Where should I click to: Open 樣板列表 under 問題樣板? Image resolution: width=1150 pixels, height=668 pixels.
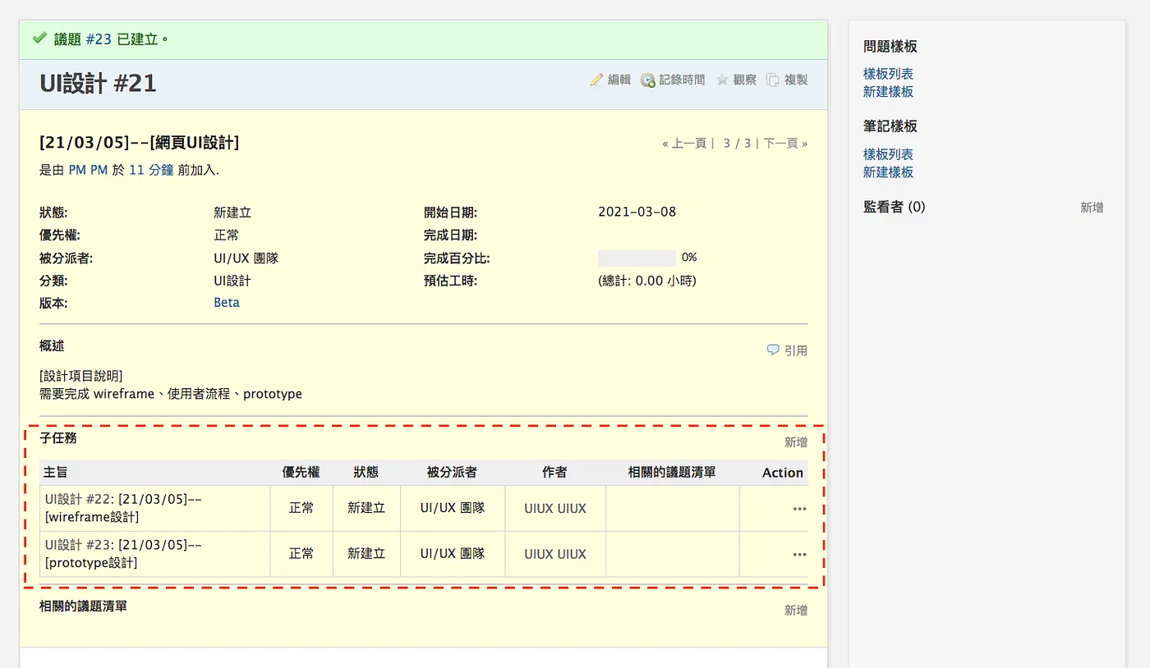(888, 74)
